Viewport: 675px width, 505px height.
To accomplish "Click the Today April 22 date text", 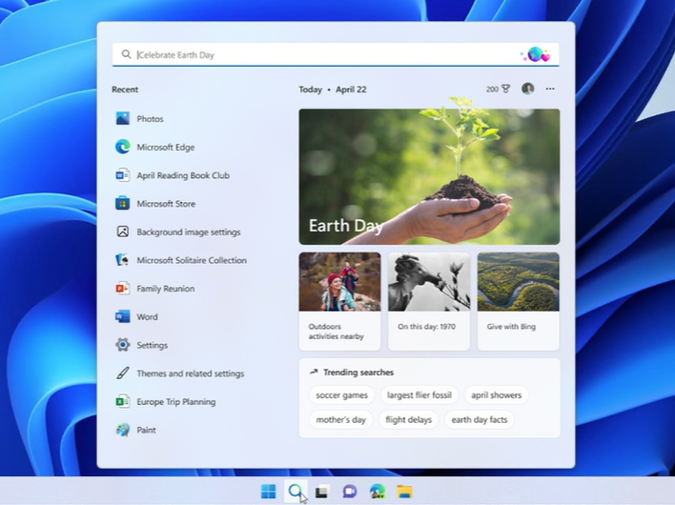I will click(x=333, y=90).
